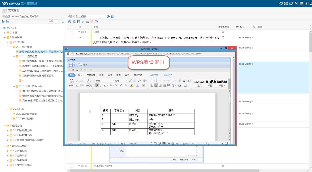
Task: Click the 全屏 fullscreen button in editor
Action: tap(81, 65)
